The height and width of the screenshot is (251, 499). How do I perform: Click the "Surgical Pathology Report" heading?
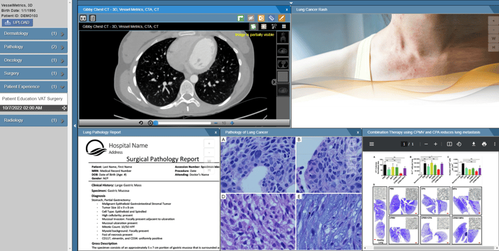click(163, 159)
